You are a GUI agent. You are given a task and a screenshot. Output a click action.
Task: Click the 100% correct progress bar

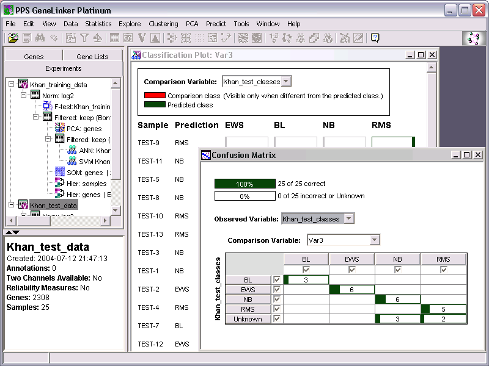(x=245, y=184)
